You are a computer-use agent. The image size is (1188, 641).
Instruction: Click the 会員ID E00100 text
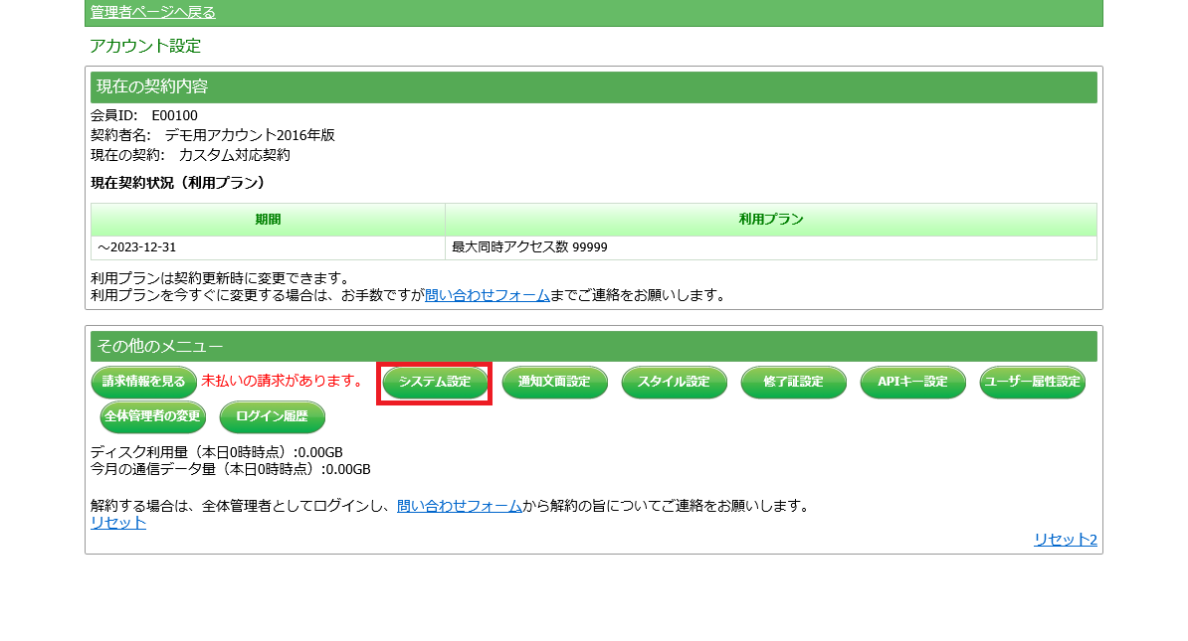(144, 116)
